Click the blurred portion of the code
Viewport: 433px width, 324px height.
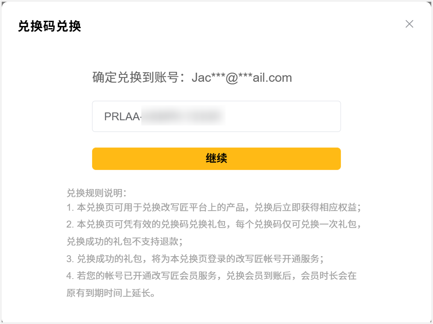coord(183,116)
